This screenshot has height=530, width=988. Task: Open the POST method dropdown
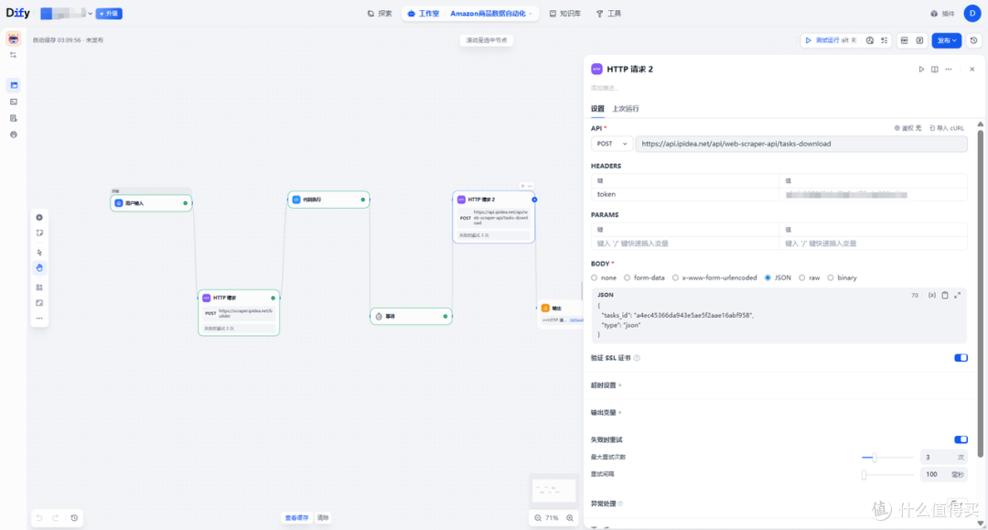pos(611,144)
